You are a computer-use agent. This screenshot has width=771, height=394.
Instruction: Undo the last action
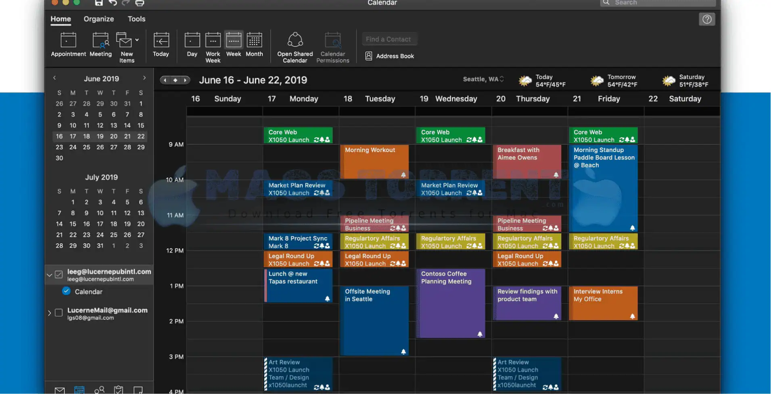[113, 3]
